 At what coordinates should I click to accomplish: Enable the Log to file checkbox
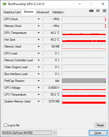[x=5, y=125]
